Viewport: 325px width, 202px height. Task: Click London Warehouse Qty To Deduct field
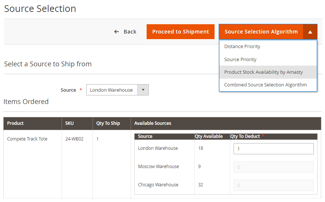coord(274,149)
